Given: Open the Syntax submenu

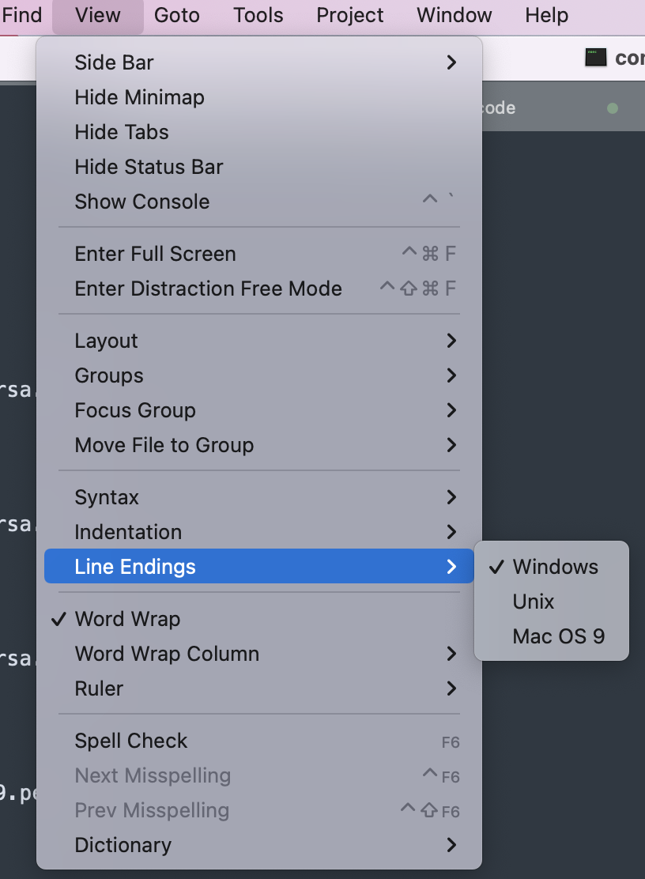Looking at the screenshot, I should [107, 497].
